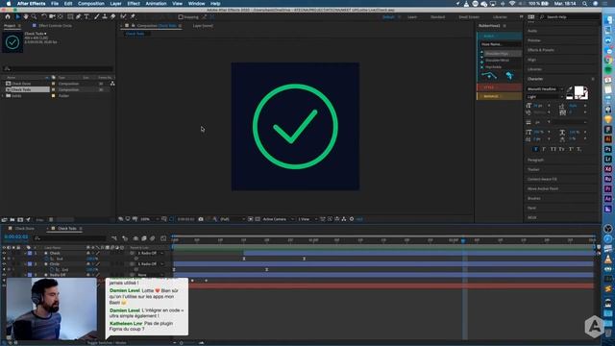Open the Active Camera dropdown
615x346 pixels.
tap(278, 219)
